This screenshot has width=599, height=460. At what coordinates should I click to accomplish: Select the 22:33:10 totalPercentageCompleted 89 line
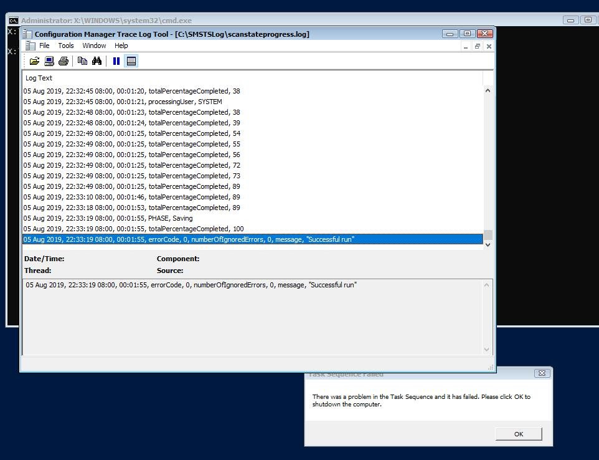(x=253, y=197)
